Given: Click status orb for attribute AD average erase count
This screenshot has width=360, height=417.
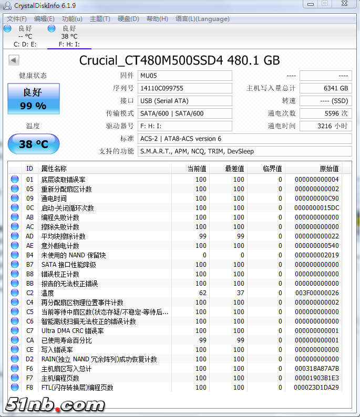Looking at the screenshot, I should (15, 236).
